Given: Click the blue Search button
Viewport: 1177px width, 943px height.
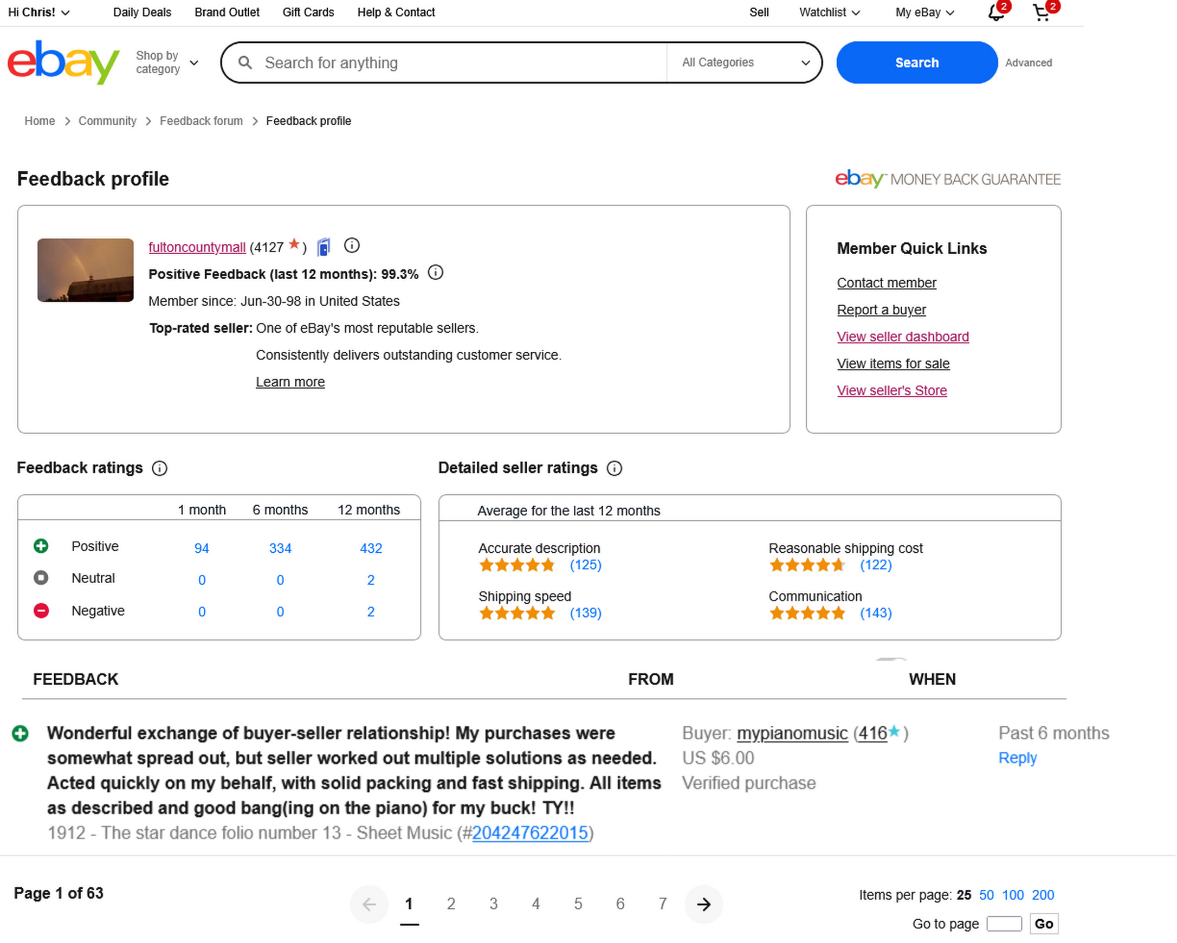Looking at the screenshot, I should click(x=917, y=63).
